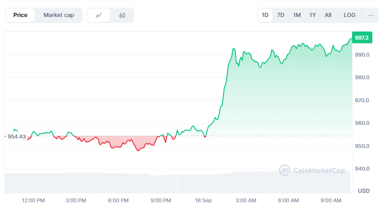Set chart range to 1D
The width and height of the screenshot is (380, 203).
[x=265, y=15]
